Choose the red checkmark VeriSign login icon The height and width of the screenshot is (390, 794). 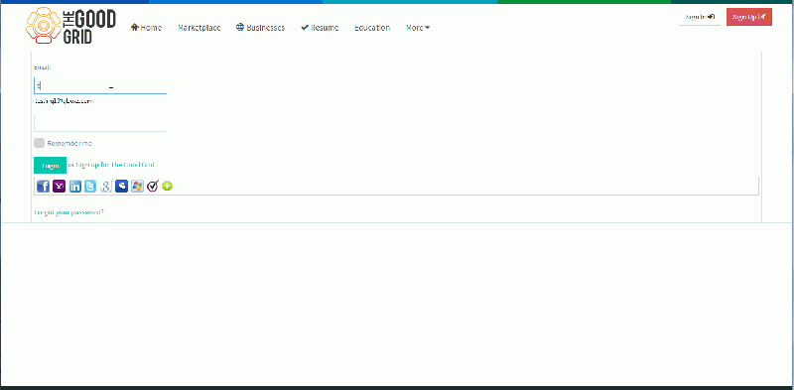pyautogui.click(x=153, y=187)
